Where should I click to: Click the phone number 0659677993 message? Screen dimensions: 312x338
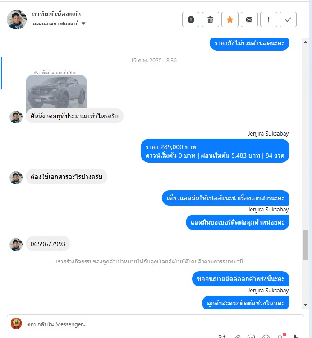[48, 244]
